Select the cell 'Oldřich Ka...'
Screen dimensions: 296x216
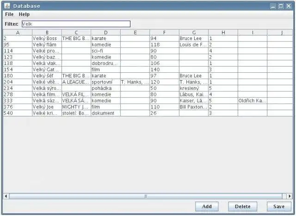click(x=253, y=100)
